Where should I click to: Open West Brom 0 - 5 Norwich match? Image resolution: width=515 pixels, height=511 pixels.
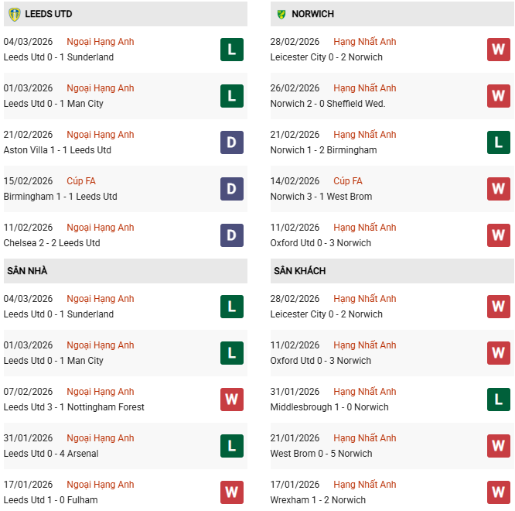point(321,454)
